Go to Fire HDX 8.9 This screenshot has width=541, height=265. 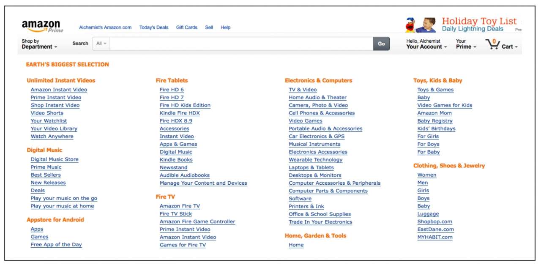[x=176, y=121]
